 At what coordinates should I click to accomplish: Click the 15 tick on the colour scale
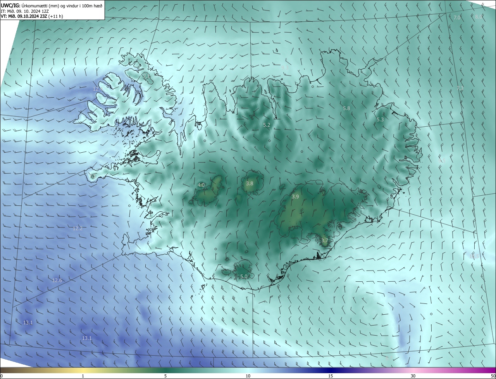(x=331, y=376)
